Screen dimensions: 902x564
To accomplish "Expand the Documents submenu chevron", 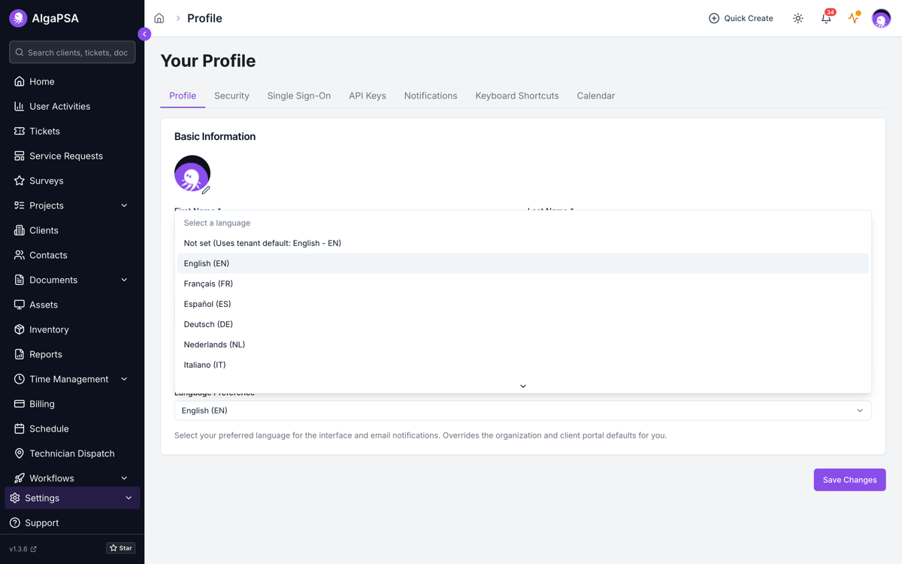I will pos(124,280).
